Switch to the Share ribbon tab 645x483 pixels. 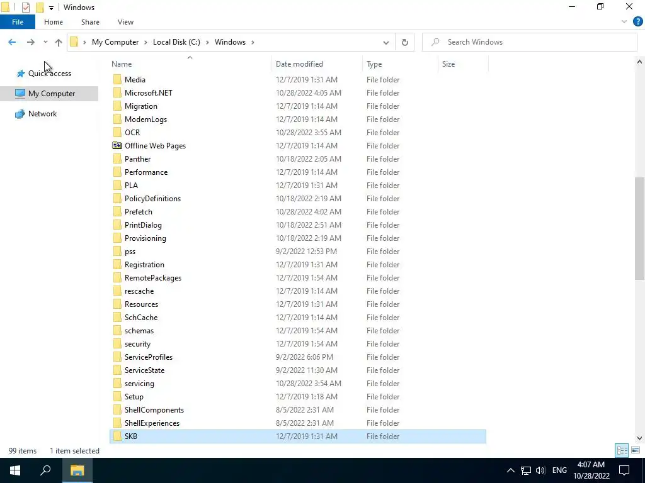(90, 22)
